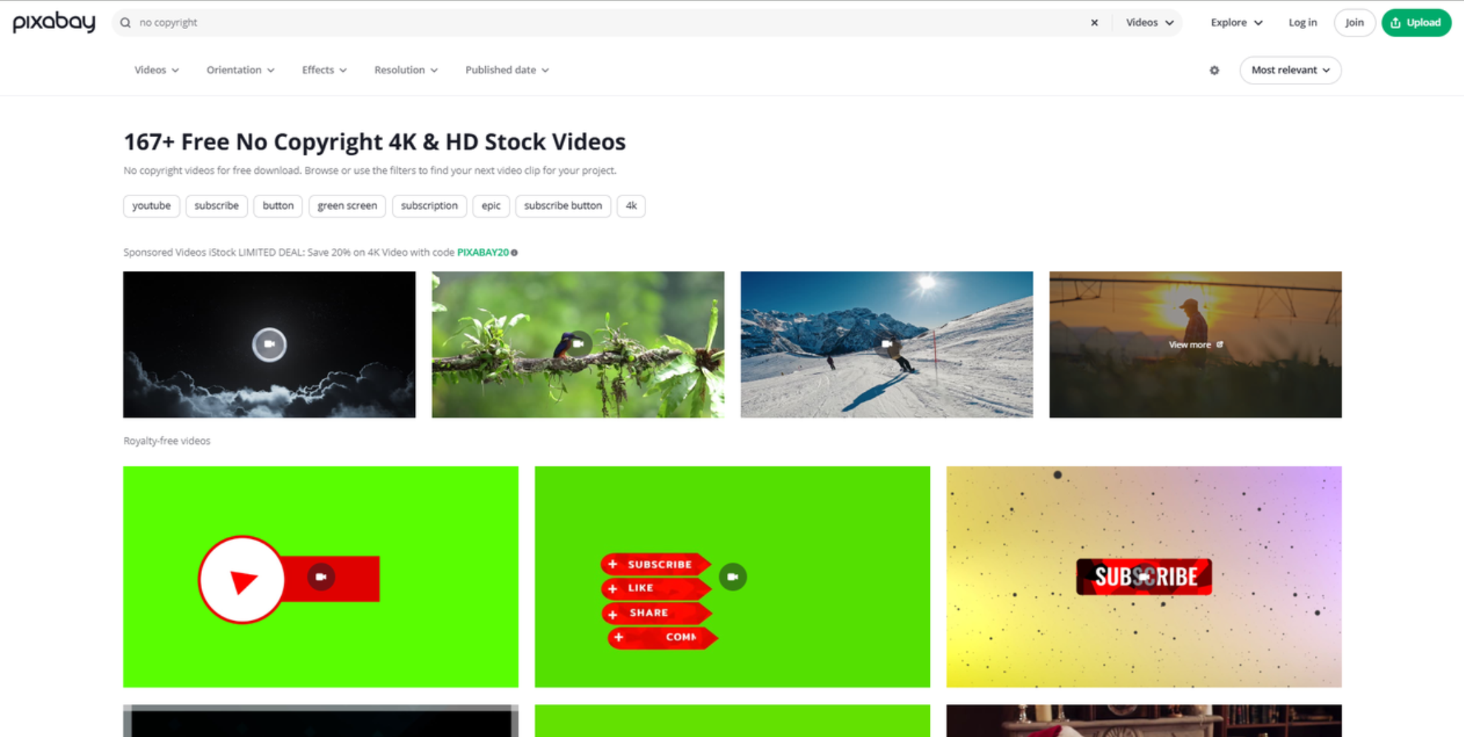
Task: Open the Most relevant sort dropdown
Action: click(1289, 70)
